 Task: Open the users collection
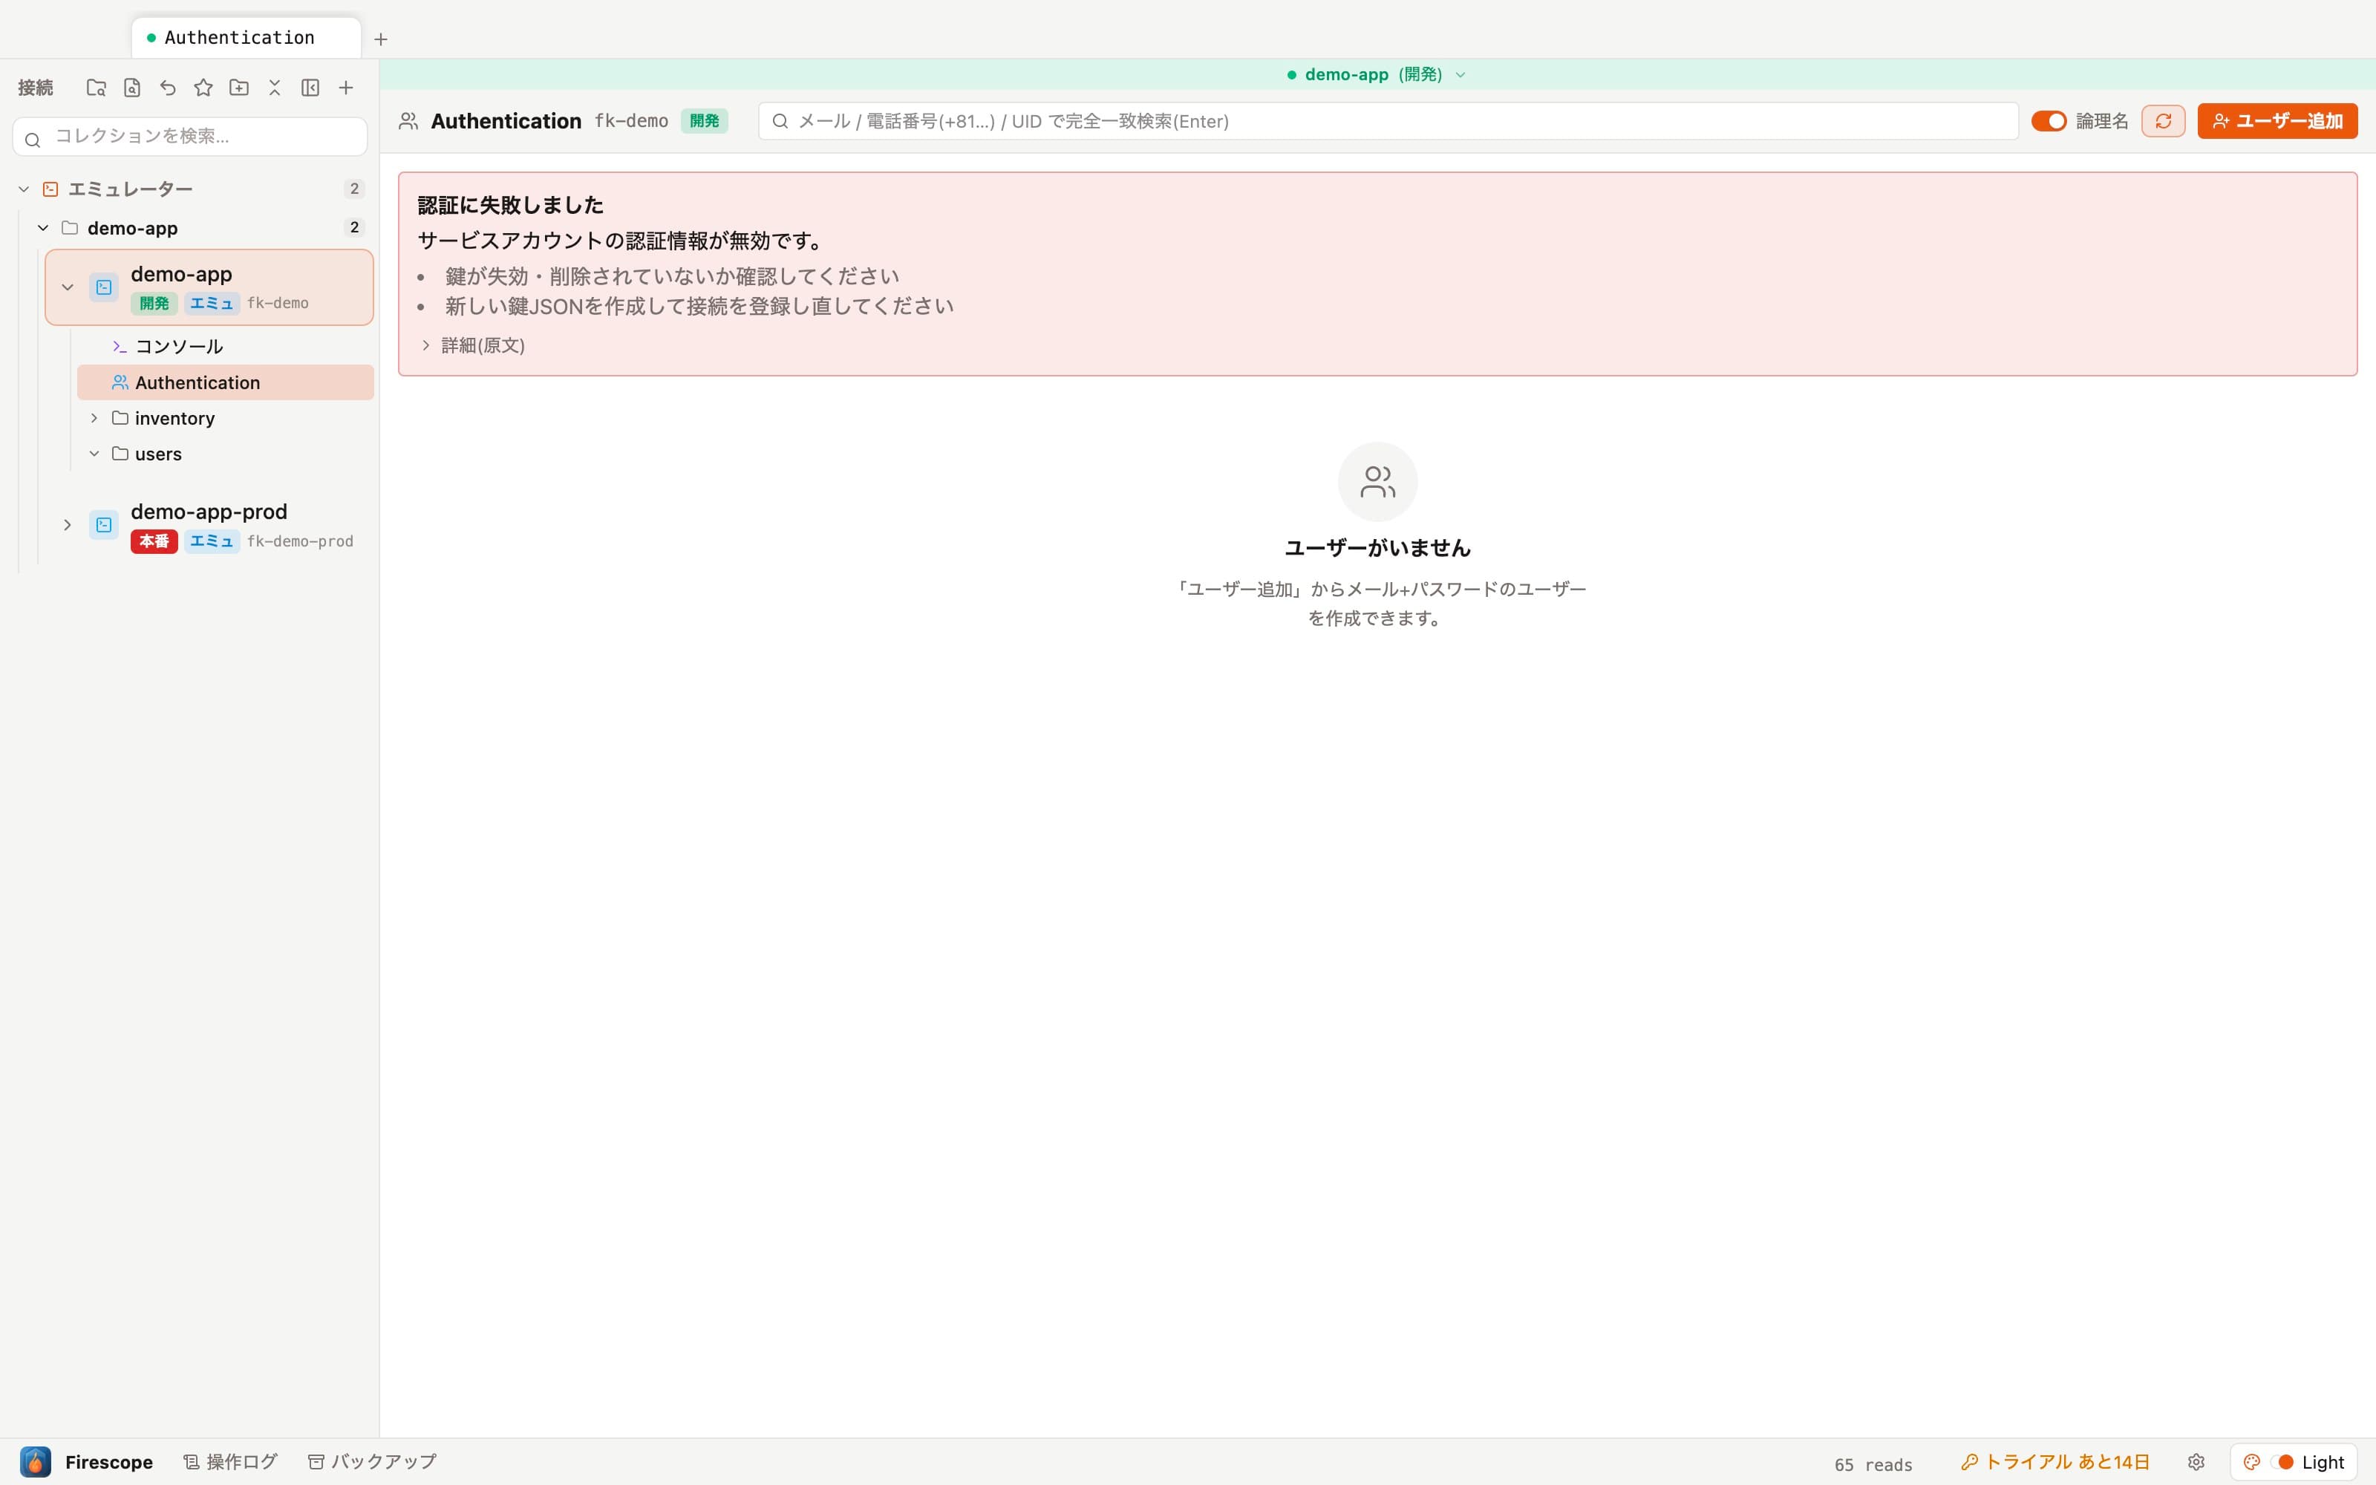[x=226, y=454]
